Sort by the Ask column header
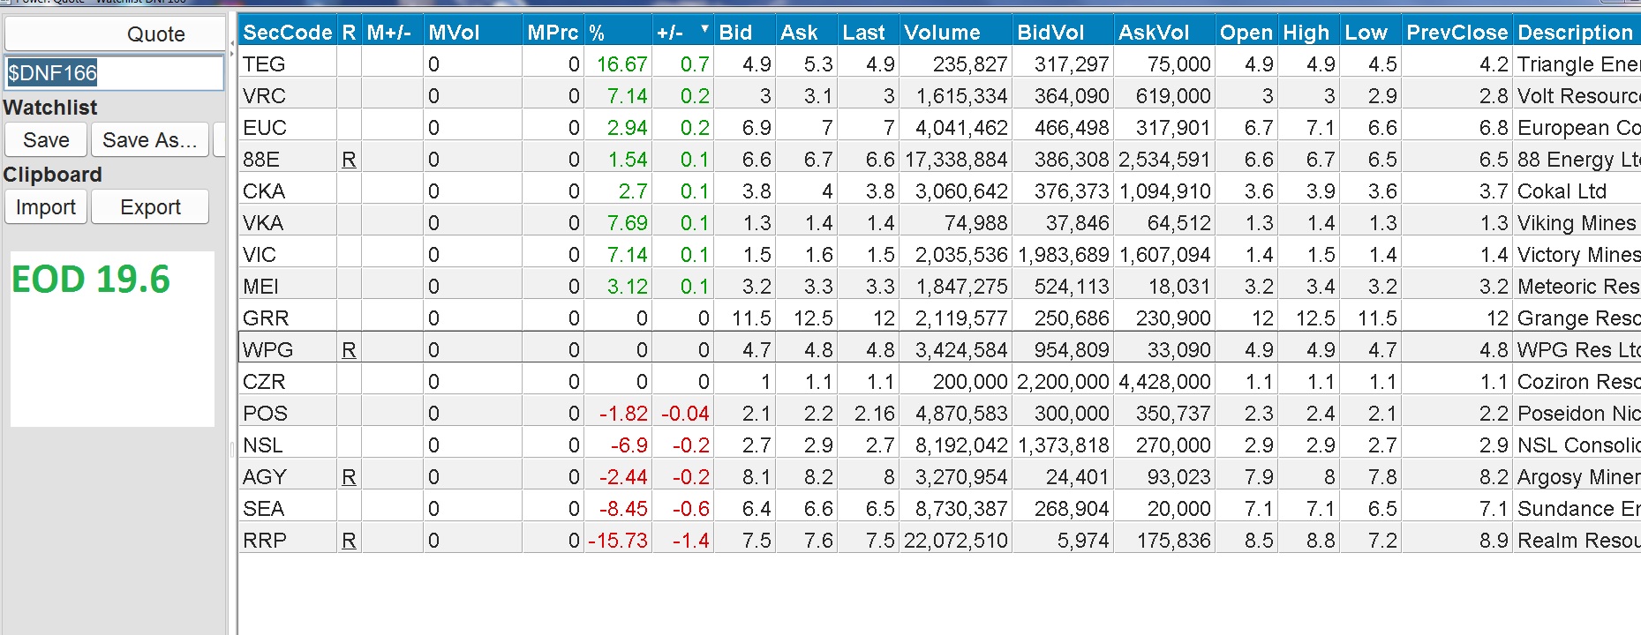 click(806, 33)
